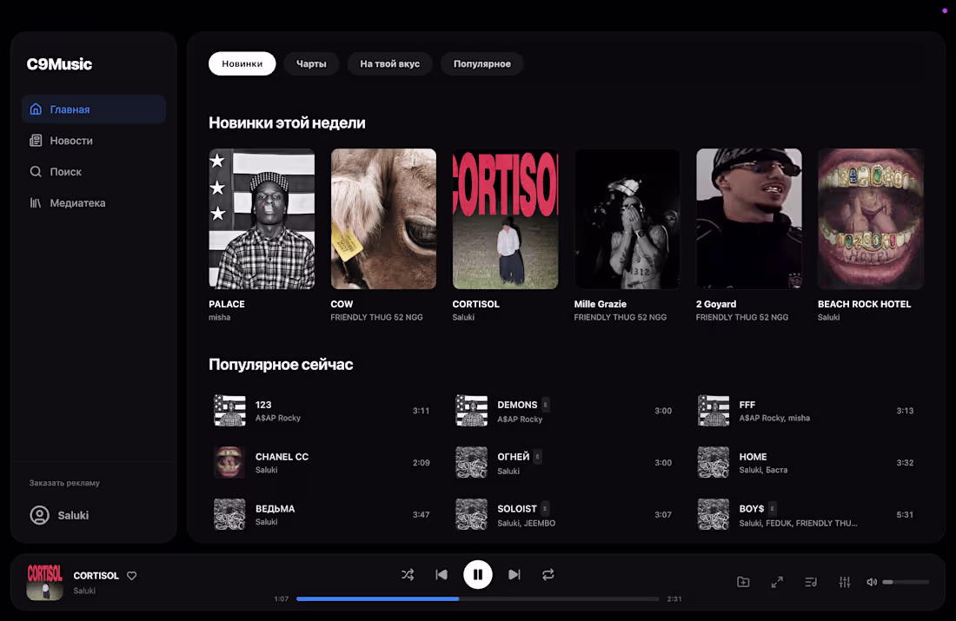Viewport: 956px width, 621px height.
Task: Switch to the Новинки tab
Action: pyautogui.click(x=242, y=63)
